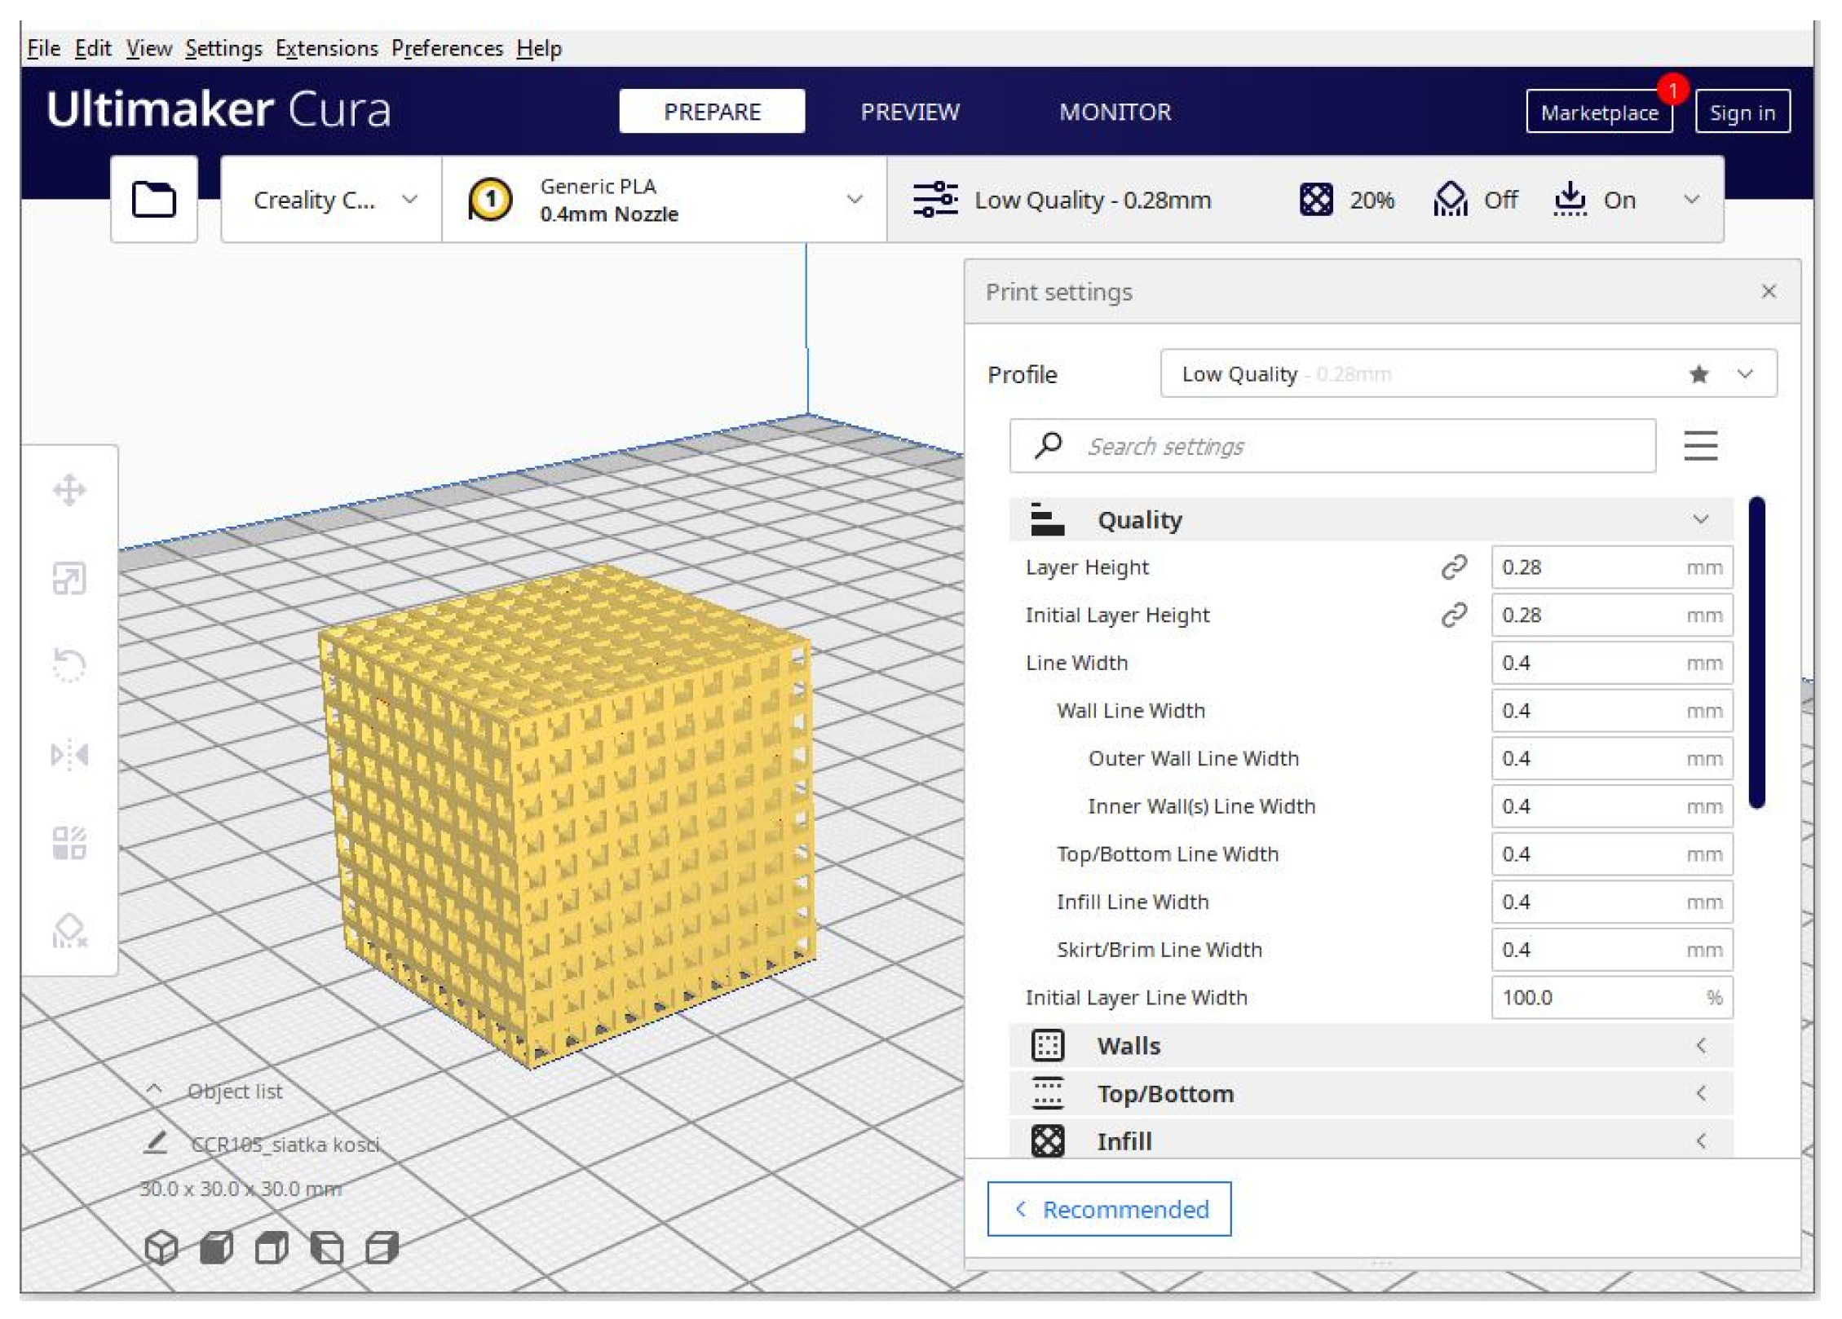Select the Move tool in left toolbar

[x=69, y=490]
